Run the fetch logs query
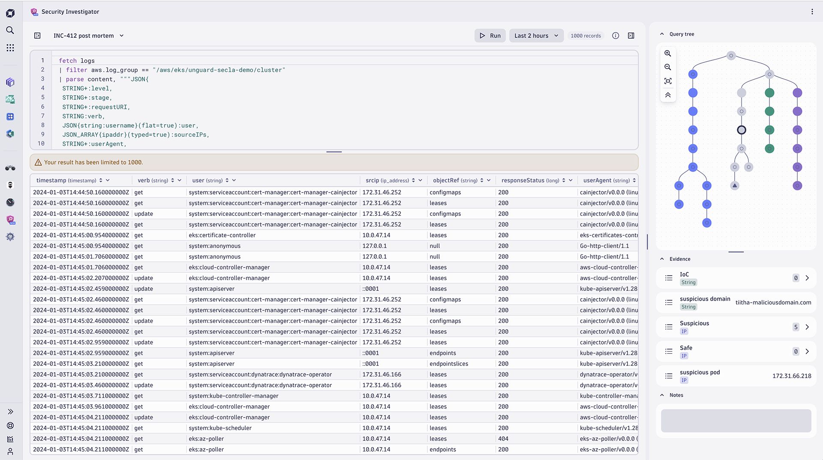Image resolution: width=823 pixels, height=460 pixels. 490,36
